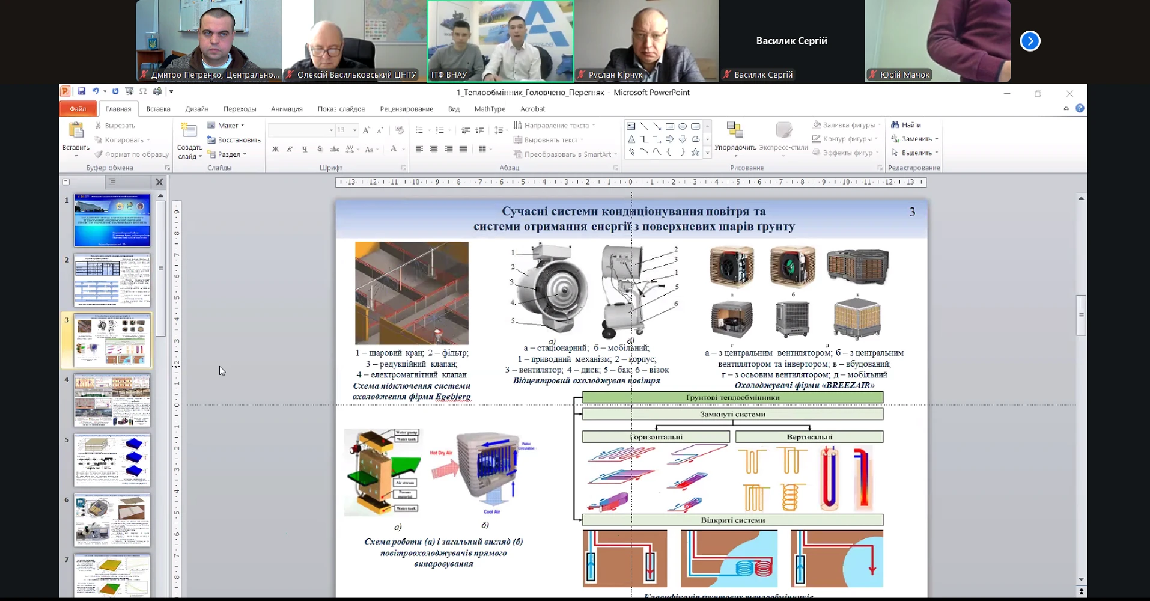
Task: Click the Save icon in quick access toolbar
Action: click(82, 91)
